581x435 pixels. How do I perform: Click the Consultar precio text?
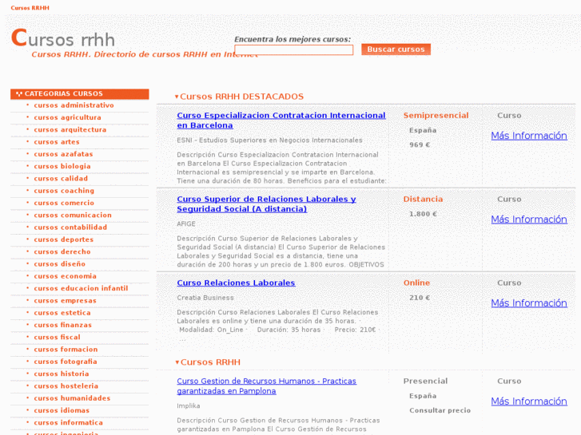pos(440,410)
